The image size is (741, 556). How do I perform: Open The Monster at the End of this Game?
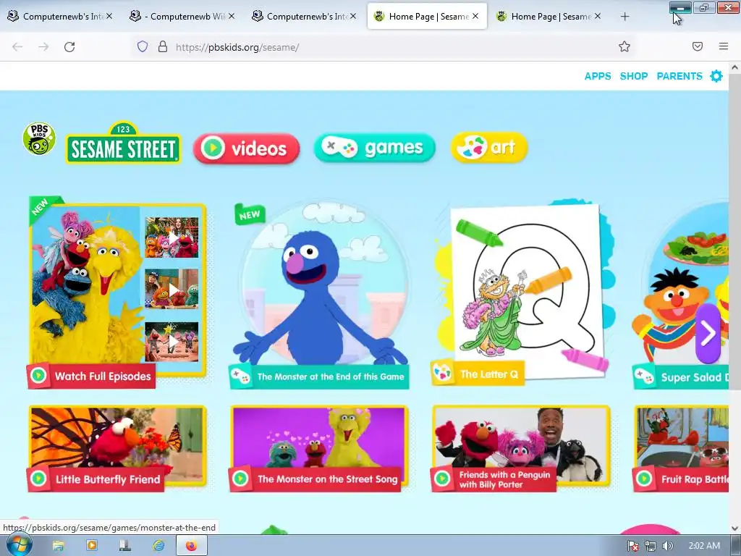(x=319, y=295)
